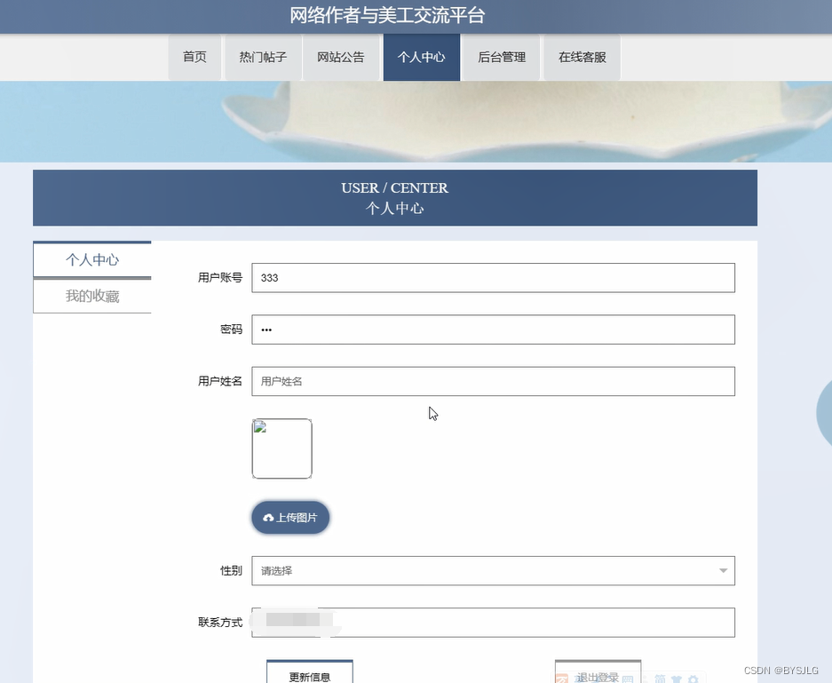Click the 性别 field label
The image size is (832, 683).
click(x=232, y=570)
